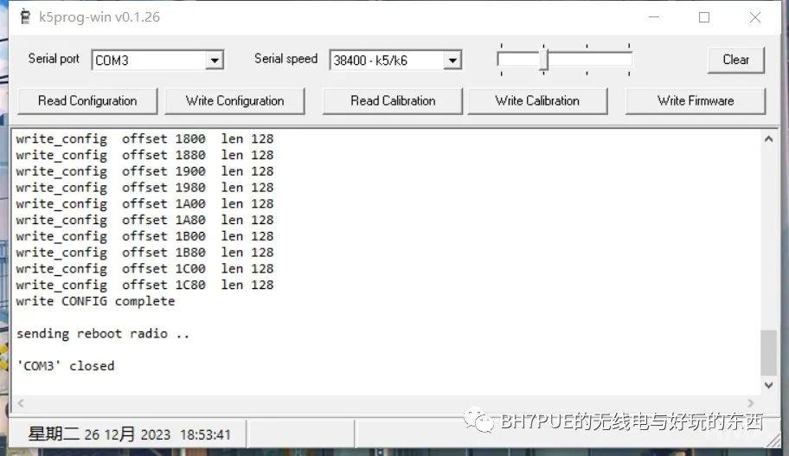Click the "write CONFIG complete" log line
789x456 pixels.
pyautogui.click(x=95, y=301)
